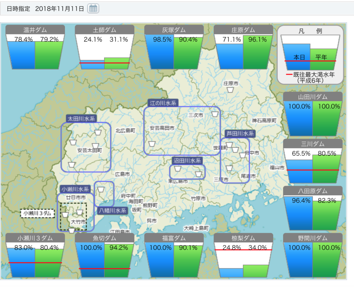
Task: Select the dam icon beside 三次市
Action: click(215, 114)
